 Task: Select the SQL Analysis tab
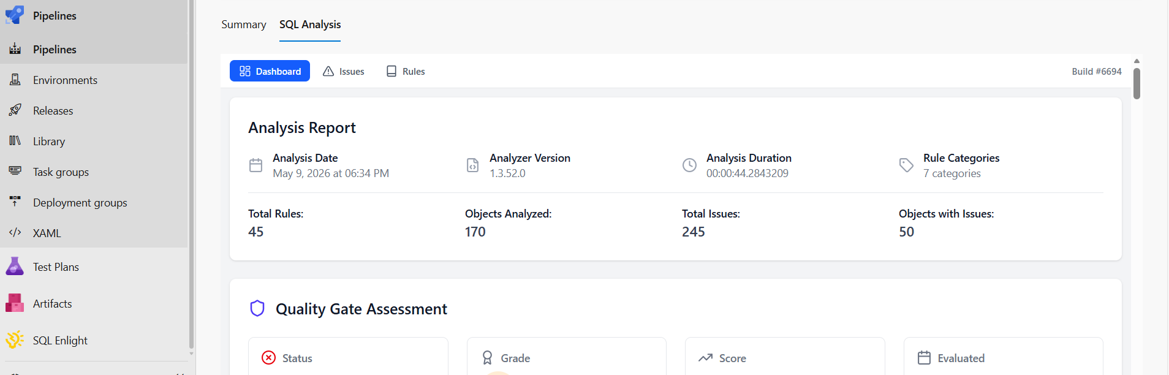point(310,25)
